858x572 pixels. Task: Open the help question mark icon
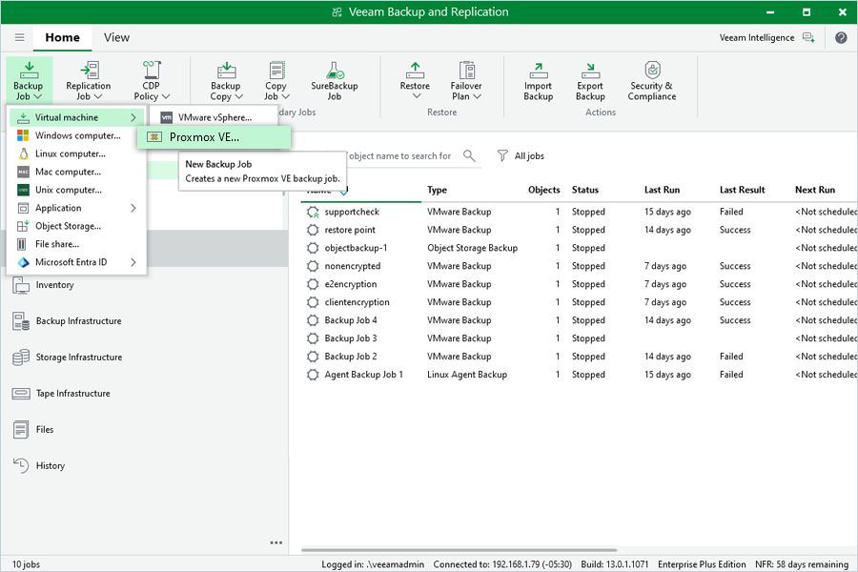point(841,38)
